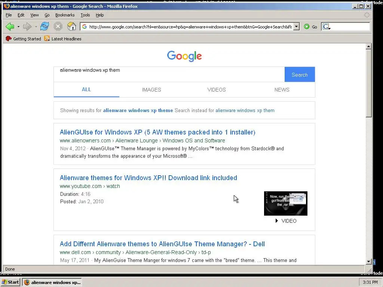Image resolution: width=383 pixels, height=287 pixels.
Task: Reload the page with the Refresh icon
Action: pos(45,27)
